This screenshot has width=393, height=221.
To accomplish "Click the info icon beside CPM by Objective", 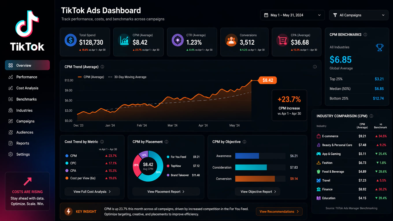I will pyautogui.click(x=244, y=142).
